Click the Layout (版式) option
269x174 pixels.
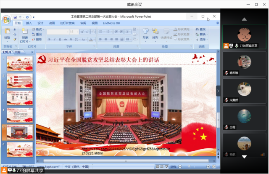click(x=37, y=29)
